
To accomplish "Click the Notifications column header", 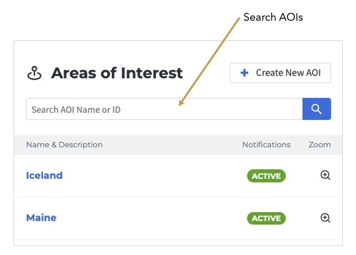I will [266, 145].
